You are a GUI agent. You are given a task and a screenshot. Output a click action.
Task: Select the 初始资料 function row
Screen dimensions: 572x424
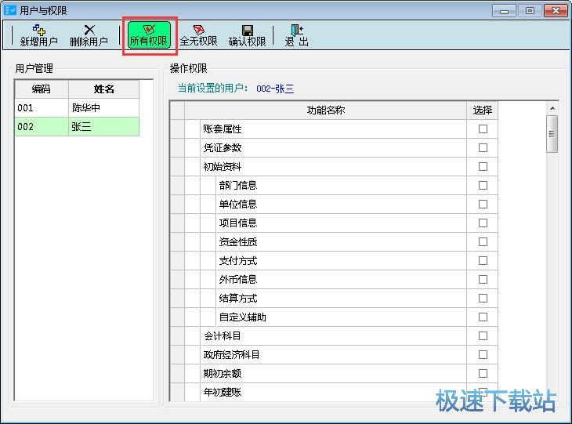pos(334,167)
